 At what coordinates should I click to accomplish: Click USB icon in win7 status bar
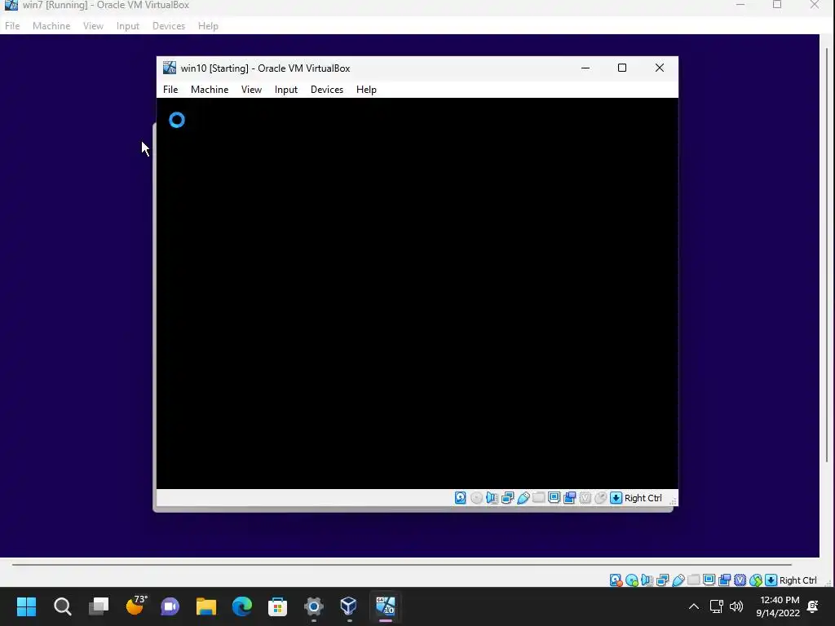(678, 580)
